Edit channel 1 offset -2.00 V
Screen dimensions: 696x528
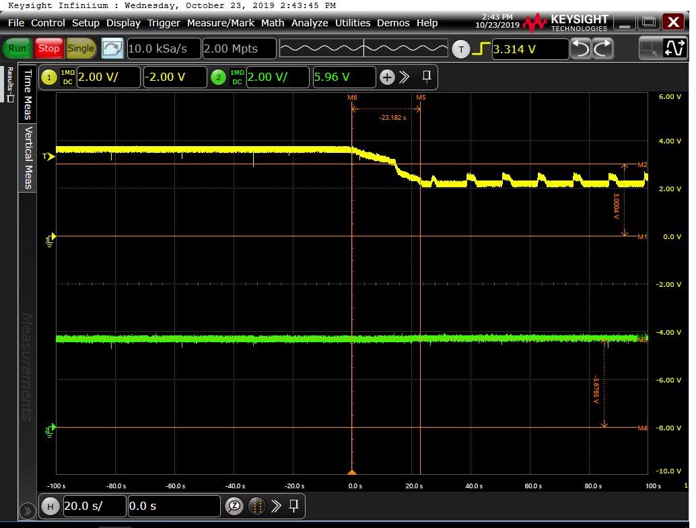pyautogui.click(x=175, y=77)
